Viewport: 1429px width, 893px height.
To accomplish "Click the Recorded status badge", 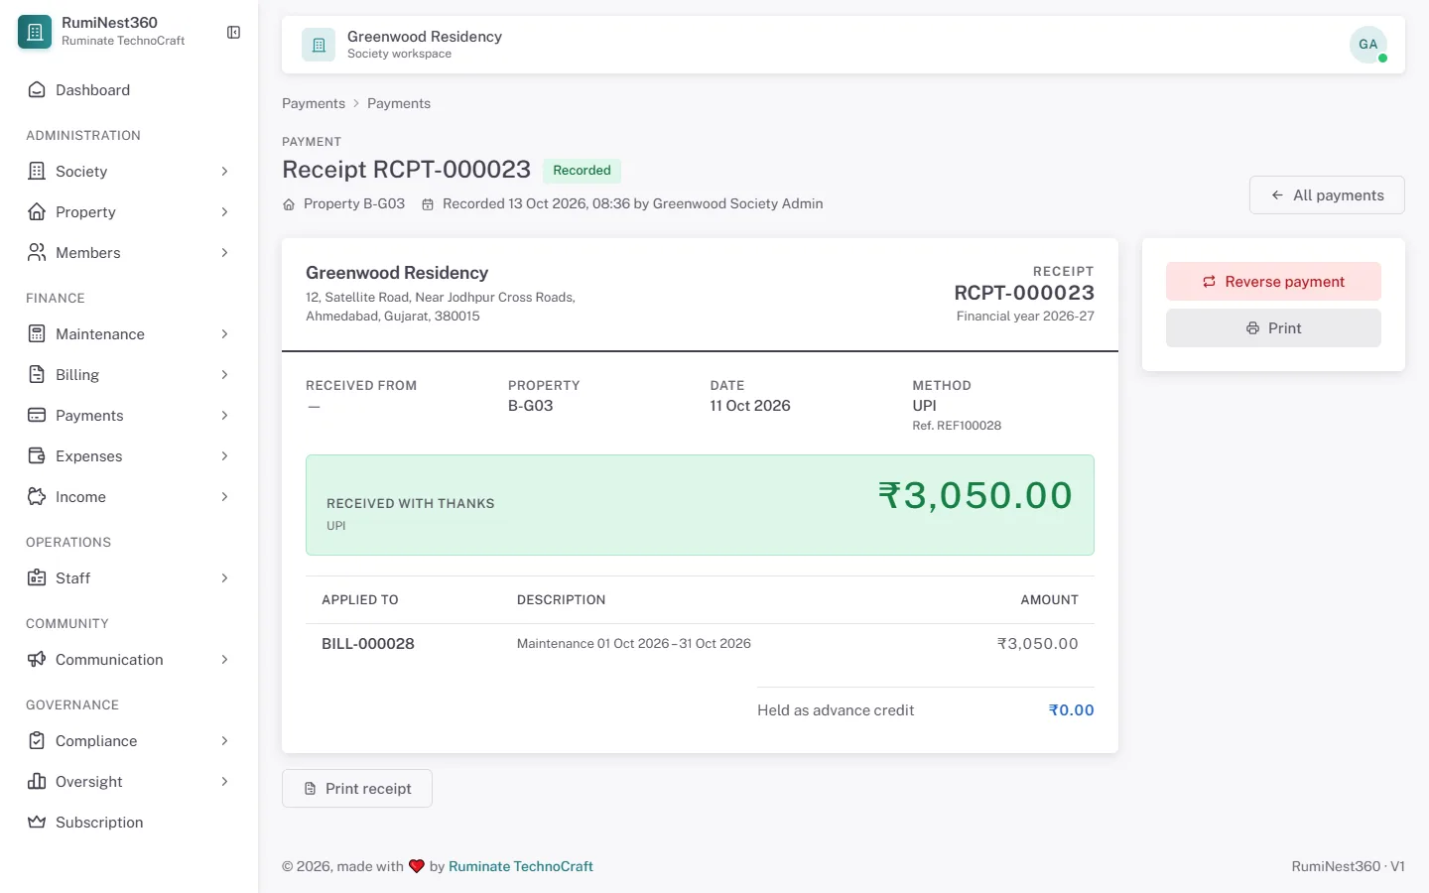I will coord(582,171).
